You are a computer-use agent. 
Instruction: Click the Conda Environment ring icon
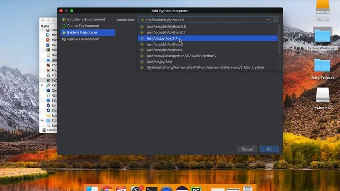coord(64,26)
